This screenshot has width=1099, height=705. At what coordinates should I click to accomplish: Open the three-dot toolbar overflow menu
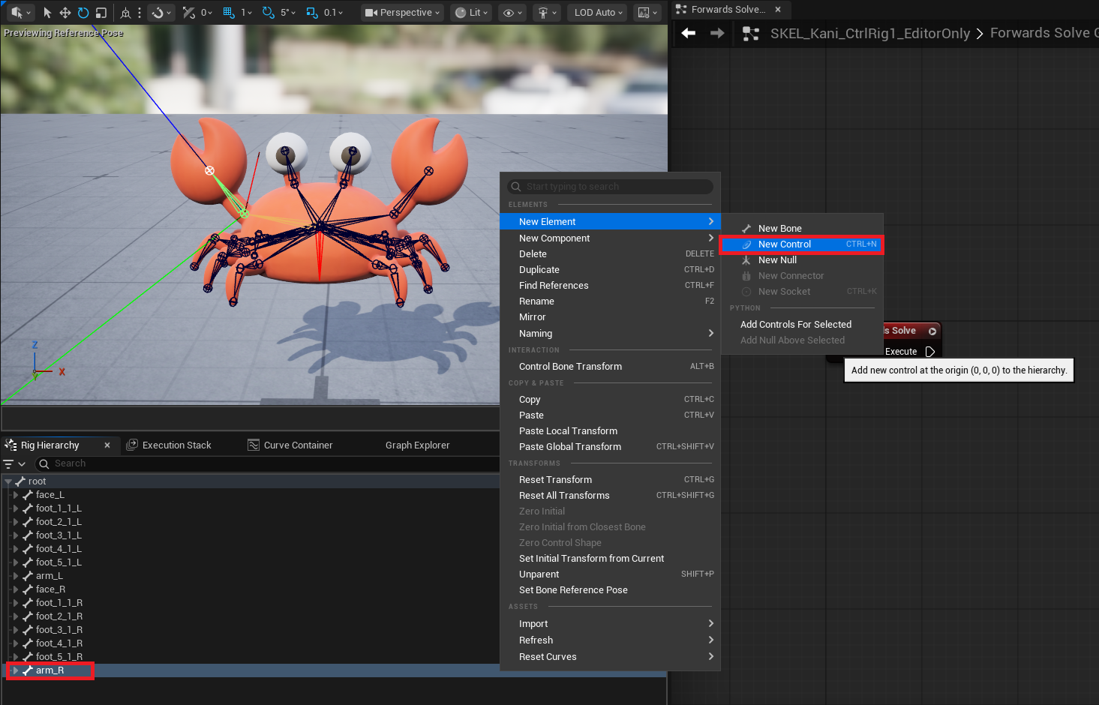pos(140,13)
